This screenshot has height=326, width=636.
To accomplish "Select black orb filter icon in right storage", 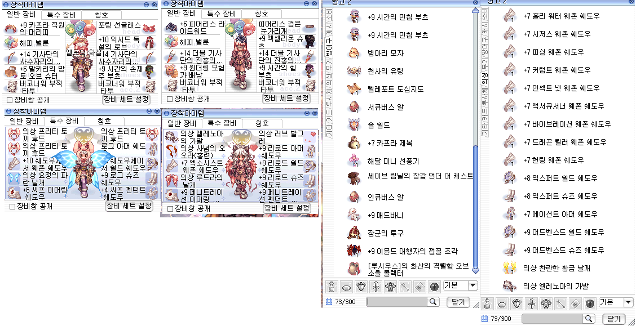I will pos(590,303).
